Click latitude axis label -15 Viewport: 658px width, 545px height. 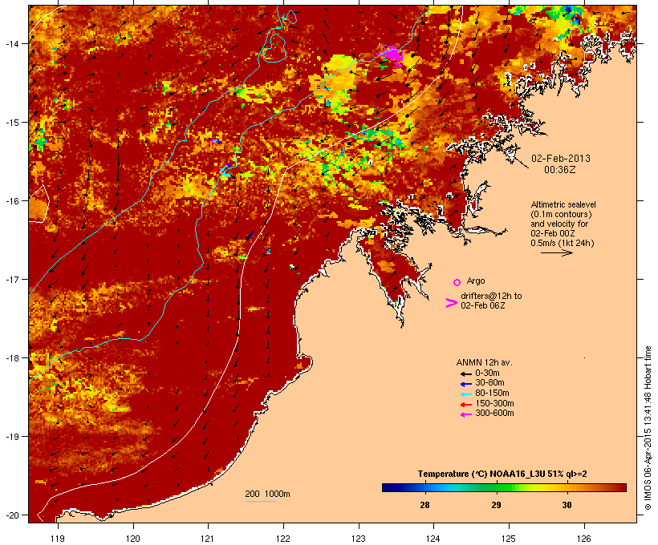(11, 122)
